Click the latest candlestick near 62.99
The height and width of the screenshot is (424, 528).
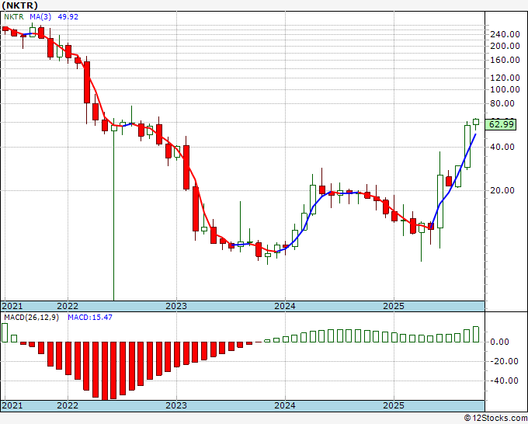[x=476, y=122]
